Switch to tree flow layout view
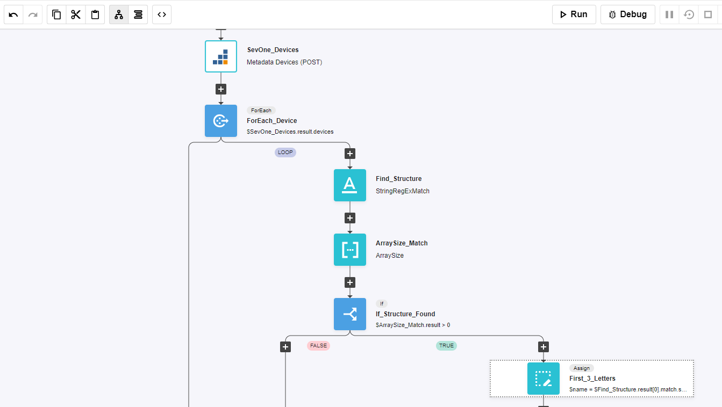The width and height of the screenshot is (722, 407). tap(119, 14)
